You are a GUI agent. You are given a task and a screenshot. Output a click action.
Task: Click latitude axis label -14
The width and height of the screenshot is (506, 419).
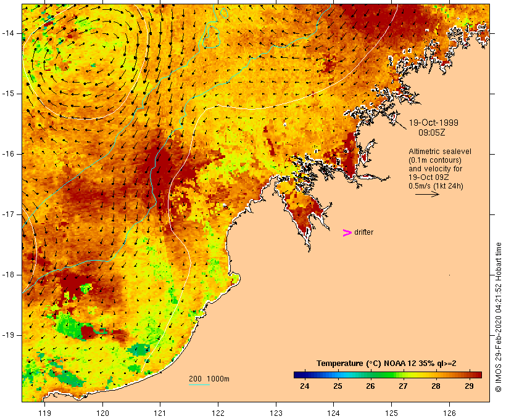[8, 33]
